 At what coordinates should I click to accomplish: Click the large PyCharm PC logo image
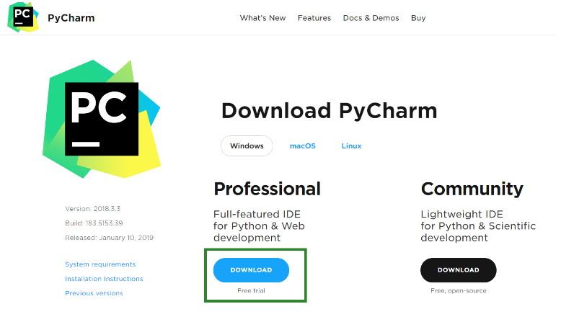point(102,119)
